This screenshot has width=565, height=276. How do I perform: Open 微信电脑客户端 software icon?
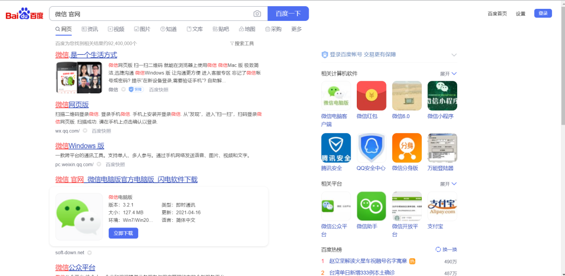(x=336, y=95)
